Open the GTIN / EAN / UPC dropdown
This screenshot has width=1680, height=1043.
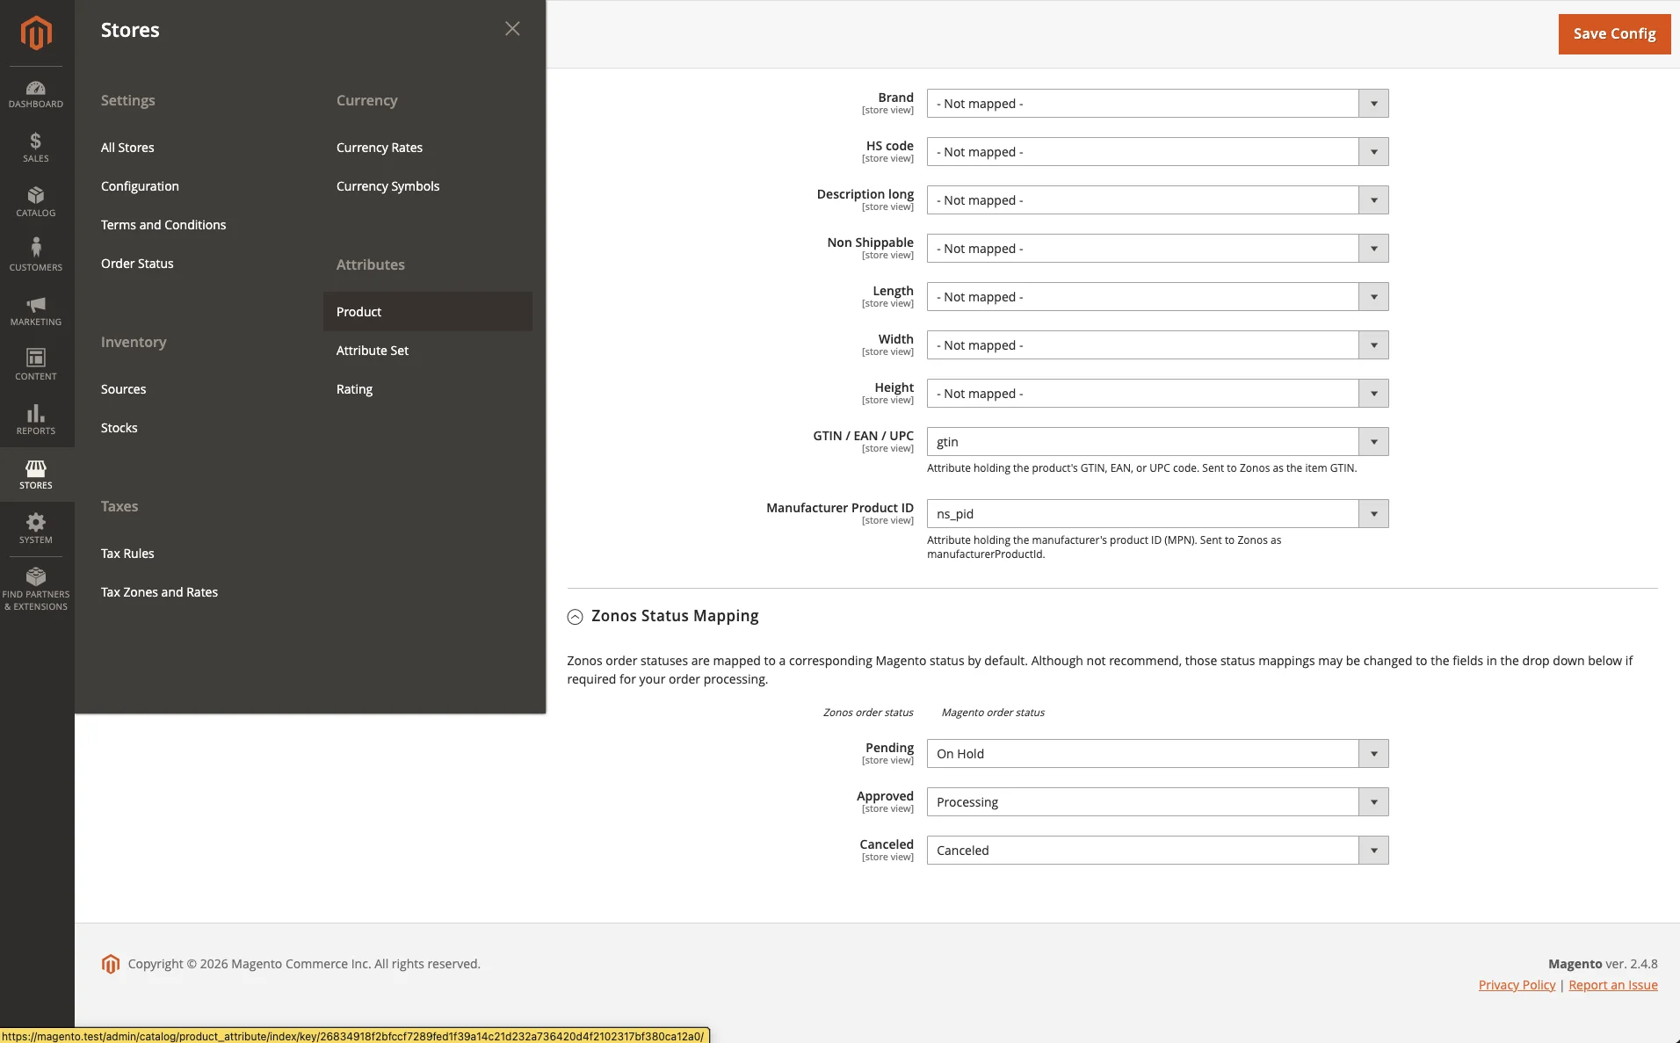pyautogui.click(x=1157, y=442)
